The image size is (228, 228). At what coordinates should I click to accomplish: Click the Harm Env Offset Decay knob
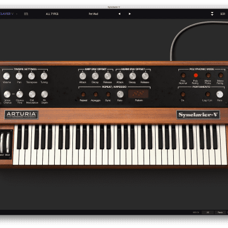coord(133,76)
